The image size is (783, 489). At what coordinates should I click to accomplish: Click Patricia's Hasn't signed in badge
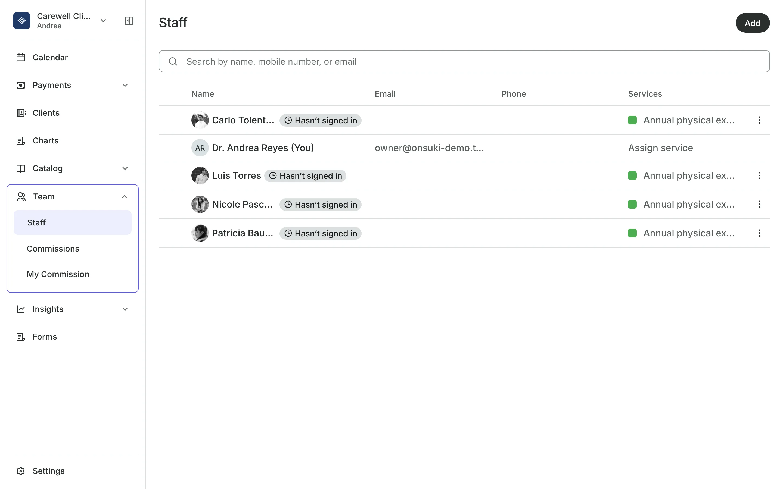pyautogui.click(x=320, y=233)
